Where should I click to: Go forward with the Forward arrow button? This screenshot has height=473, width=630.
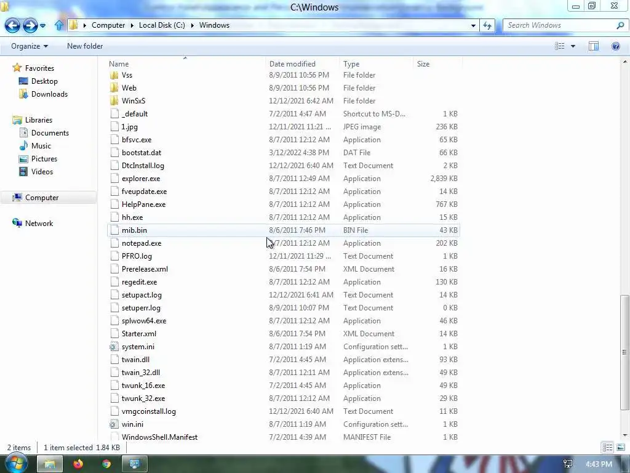coord(30,26)
